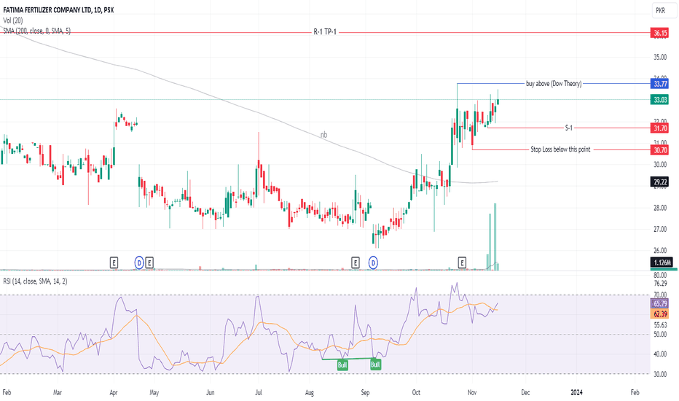Click the Sep label on the time axis
The width and height of the screenshot is (679, 401).
click(x=365, y=392)
